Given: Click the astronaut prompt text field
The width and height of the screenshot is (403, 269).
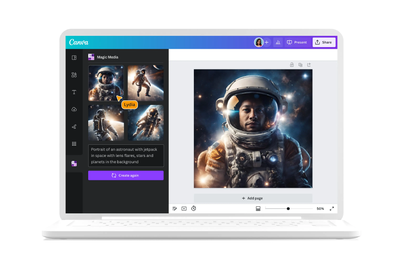Looking at the screenshot, I should pos(126,156).
